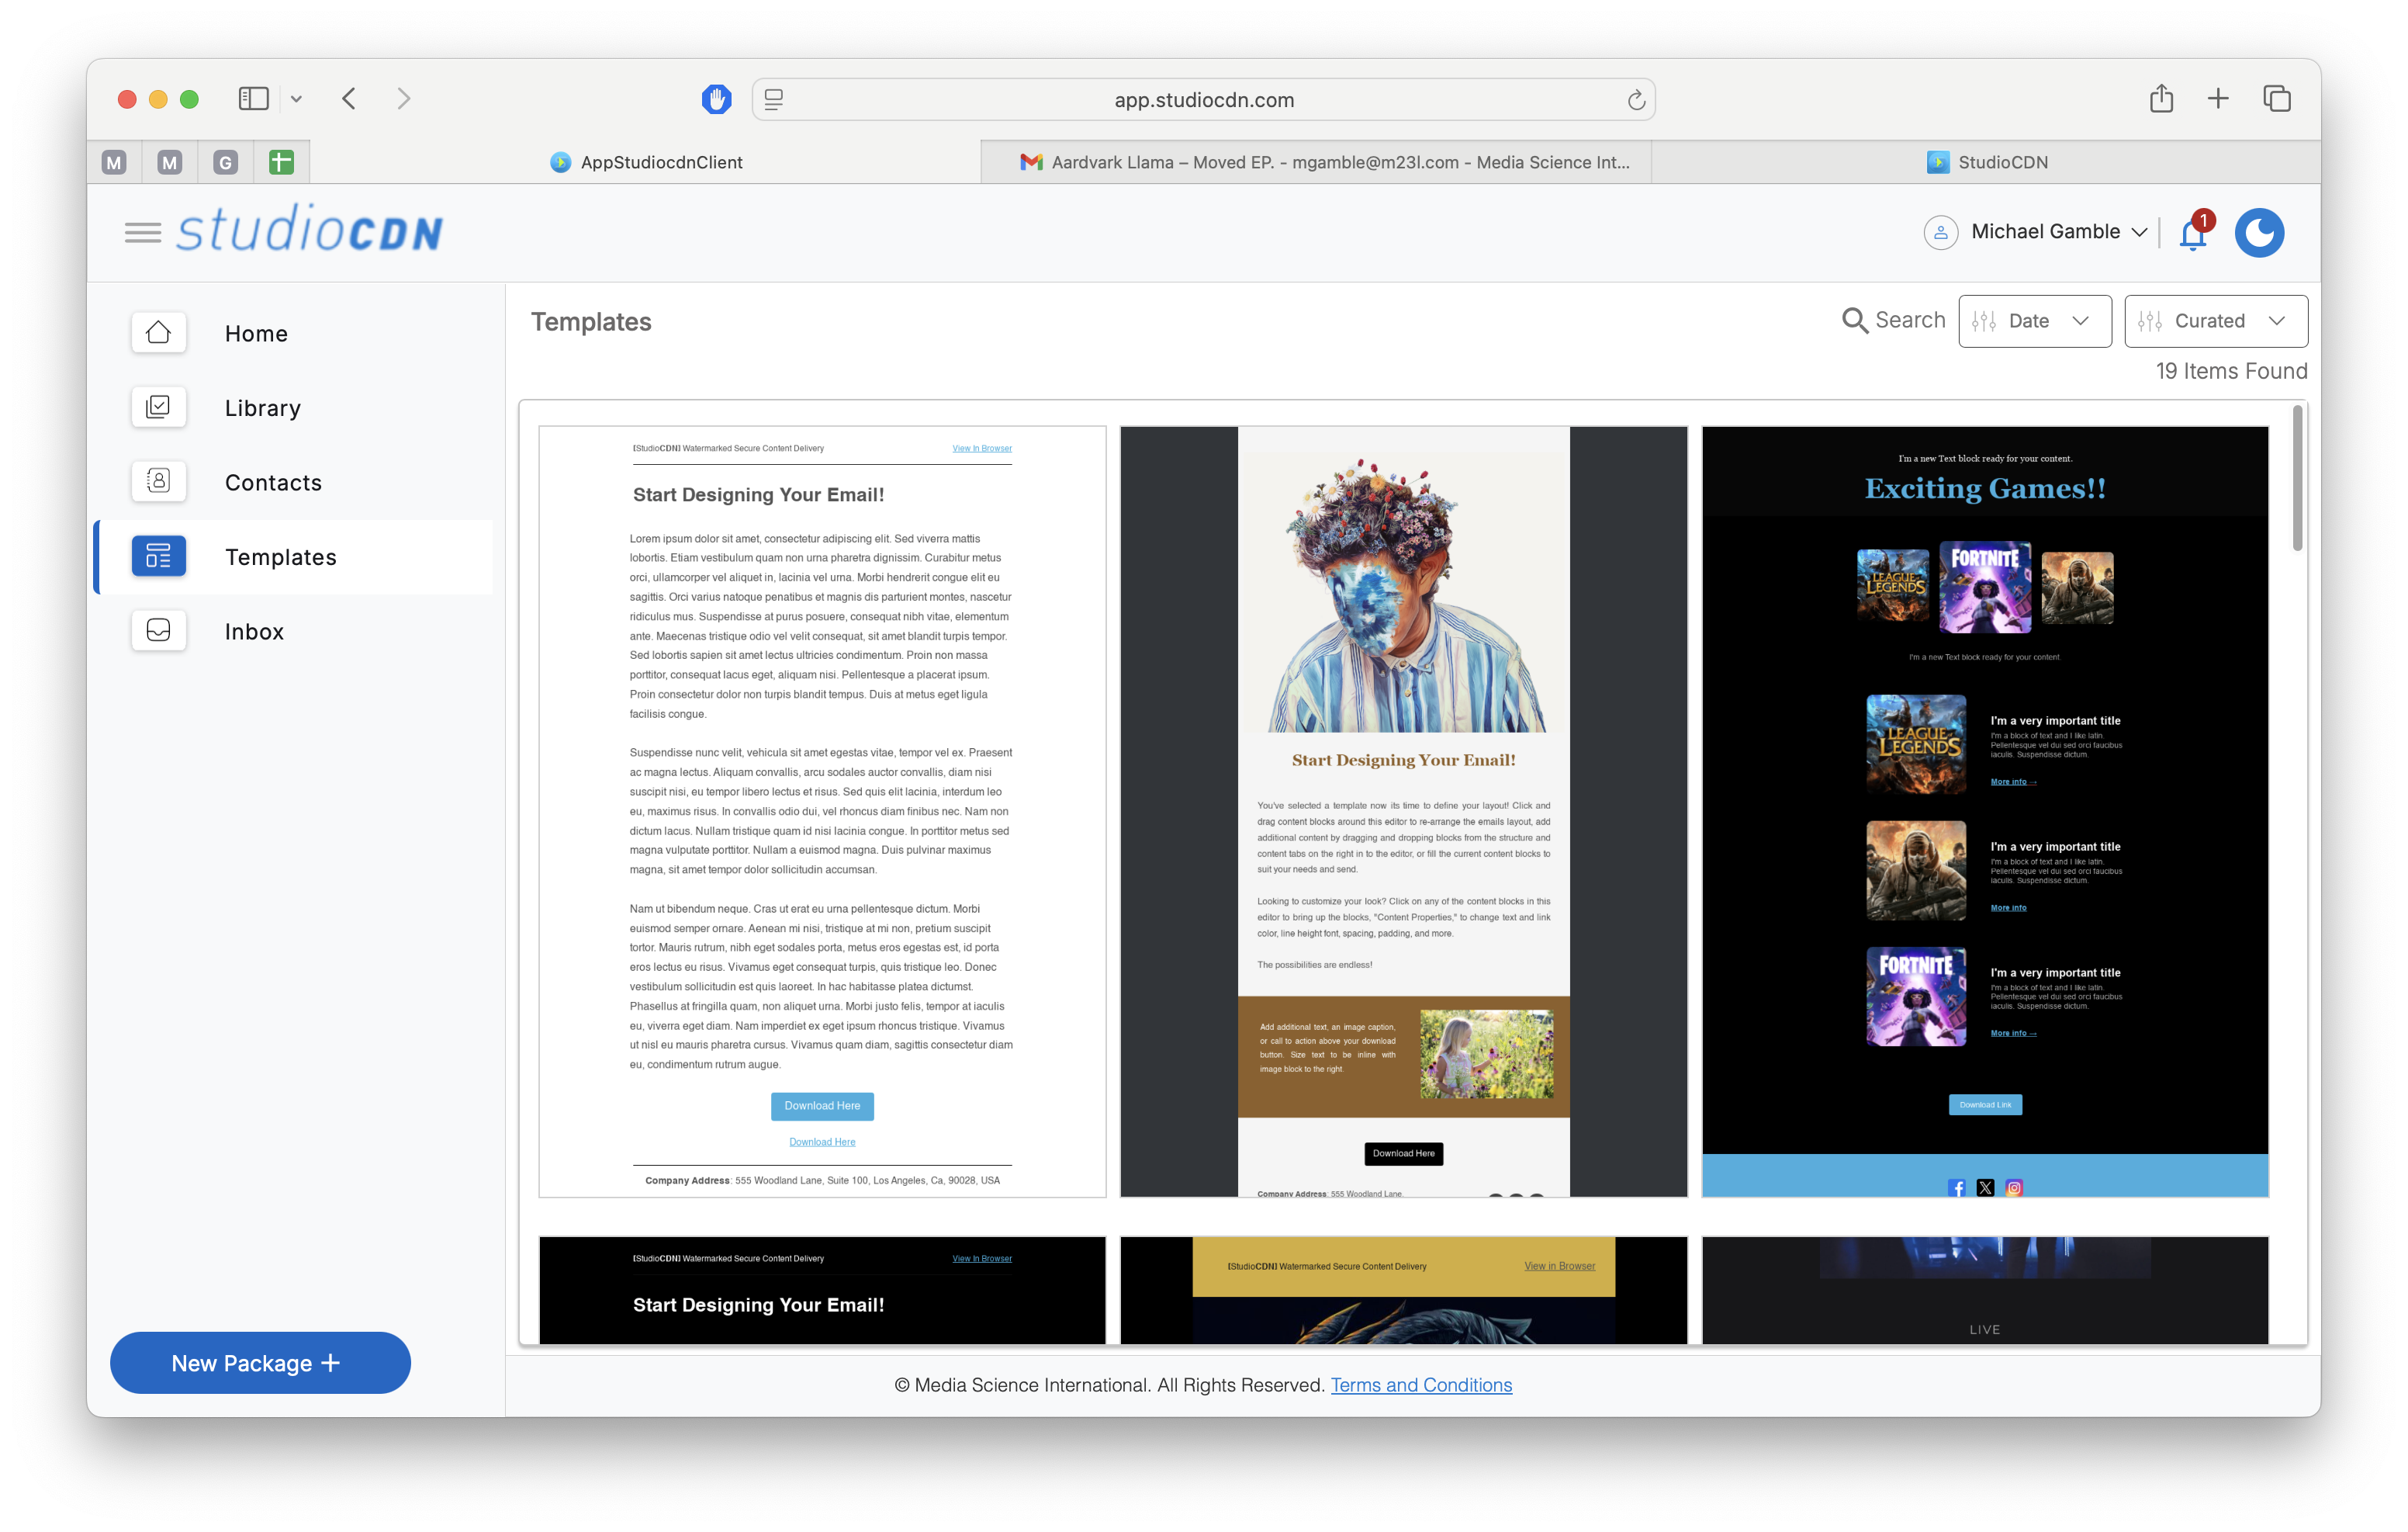The height and width of the screenshot is (1532, 2408).
Task: Open the Curated filter dropdown
Action: click(2215, 321)
